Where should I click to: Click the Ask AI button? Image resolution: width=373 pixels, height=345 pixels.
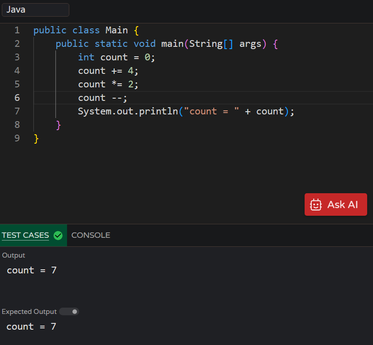336,204
